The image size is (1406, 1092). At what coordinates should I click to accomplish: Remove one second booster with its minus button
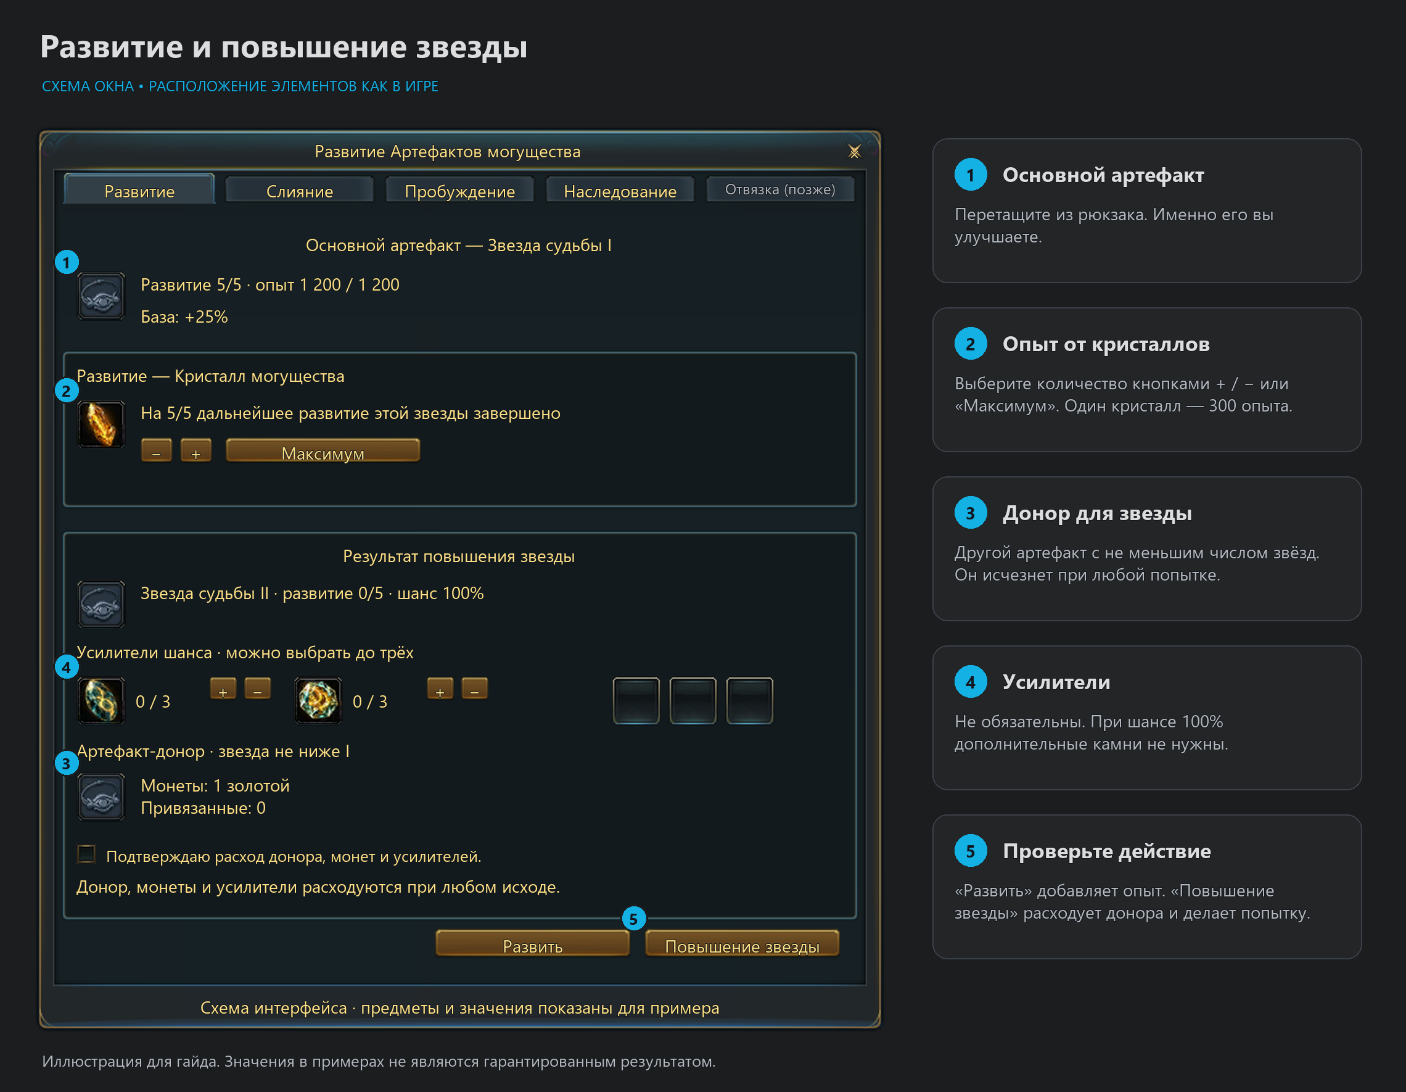click(474, 689)
